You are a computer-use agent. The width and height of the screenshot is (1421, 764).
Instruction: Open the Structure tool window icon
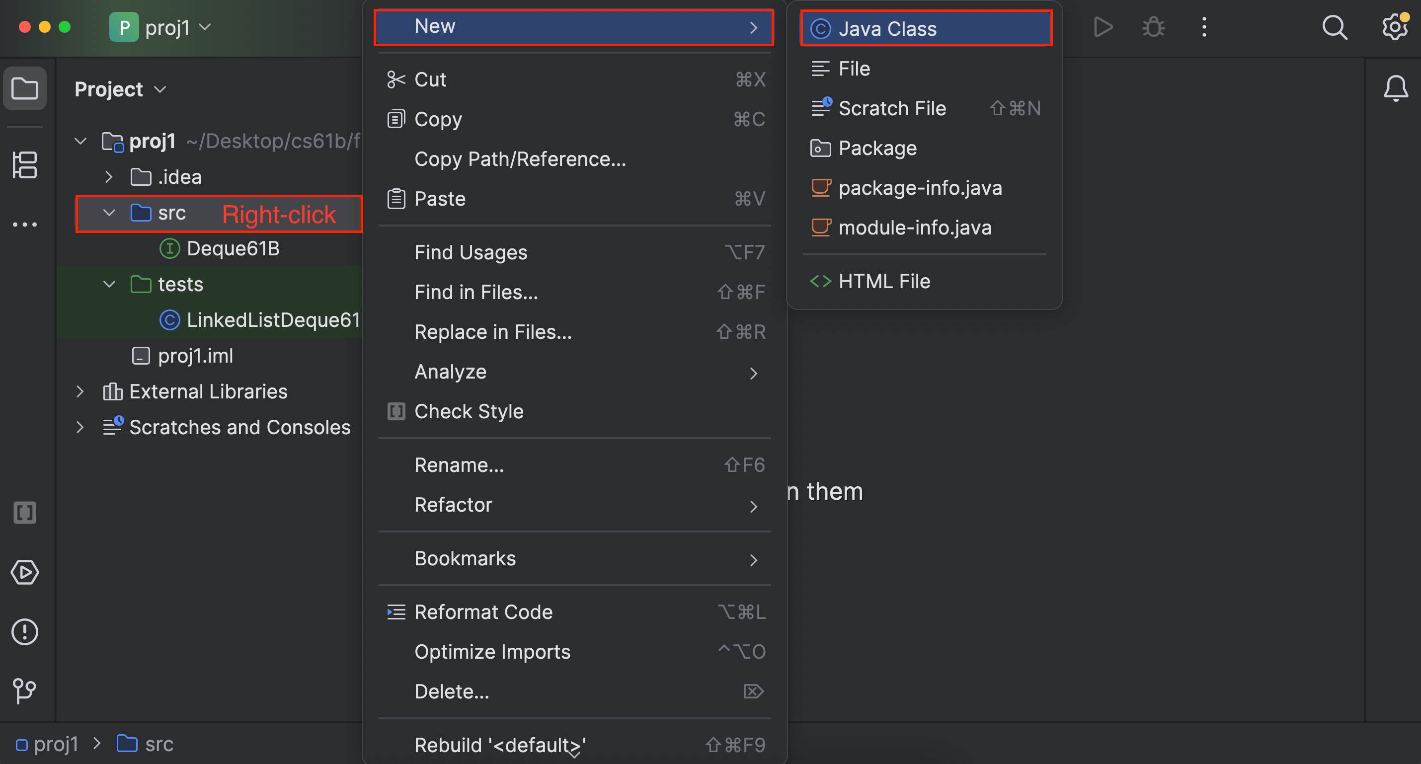(x=25, y=165)
